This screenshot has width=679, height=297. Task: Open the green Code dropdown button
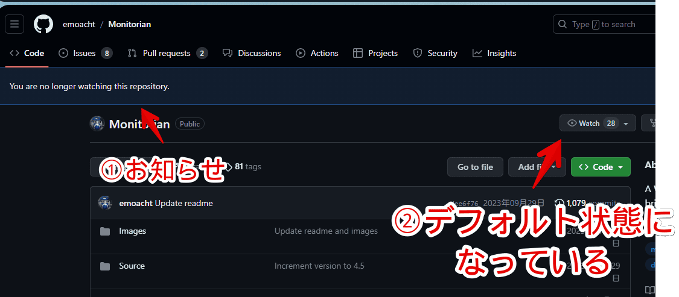(601, 167)
